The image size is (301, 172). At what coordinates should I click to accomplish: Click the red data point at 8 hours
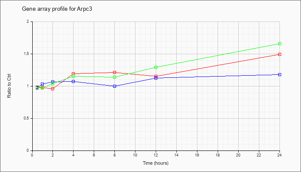(115, 73)
